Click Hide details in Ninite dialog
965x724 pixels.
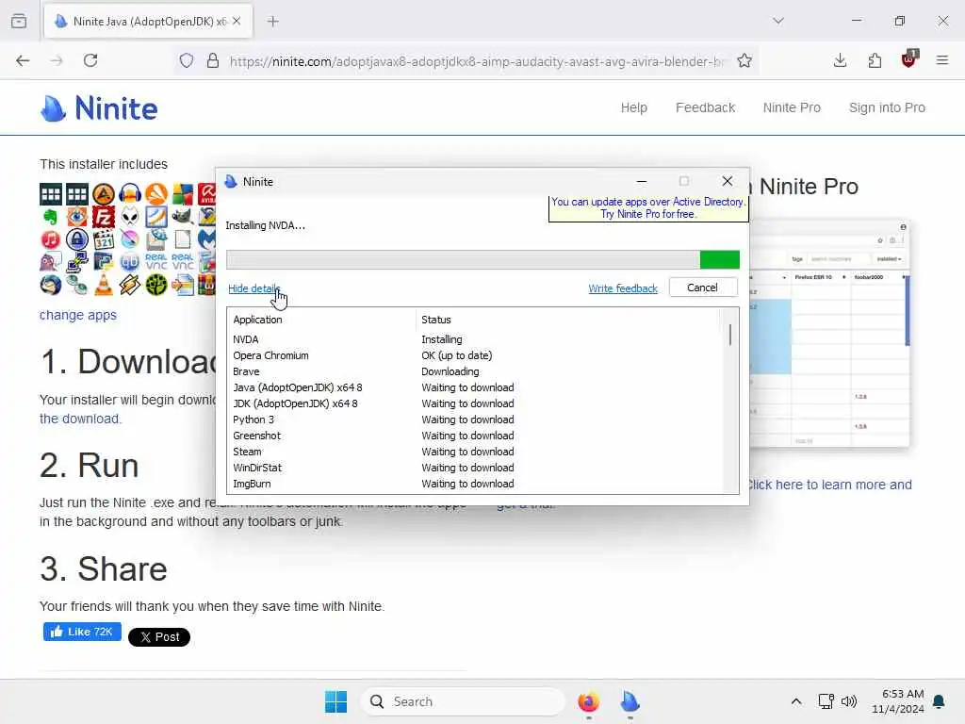click(254, 288)
